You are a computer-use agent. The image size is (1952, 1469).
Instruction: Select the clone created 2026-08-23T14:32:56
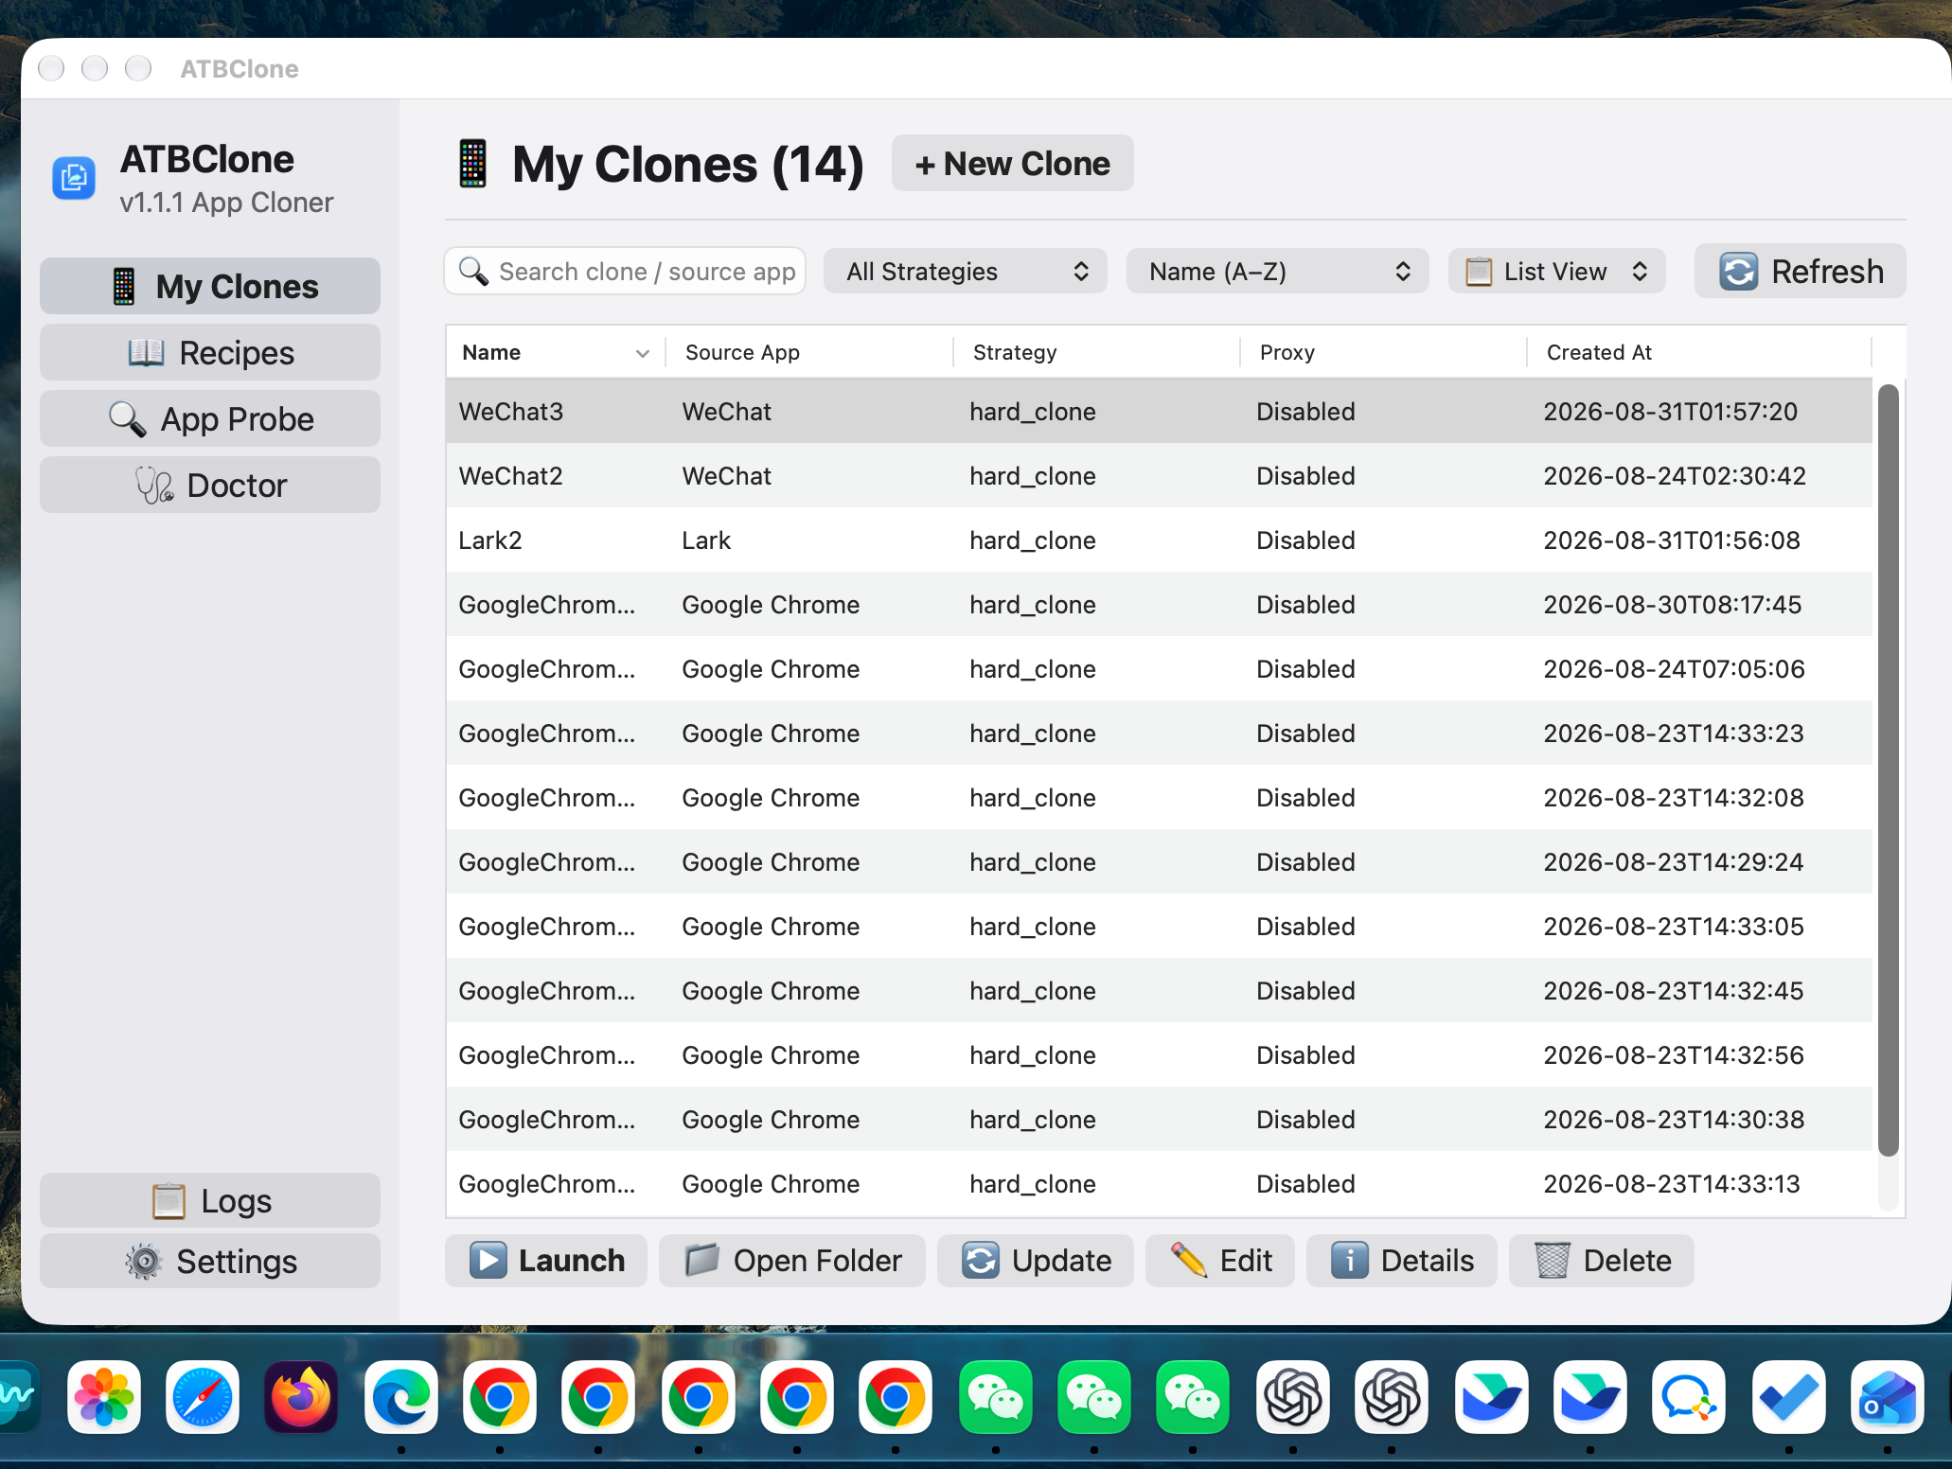[x=1159, y=1054]
